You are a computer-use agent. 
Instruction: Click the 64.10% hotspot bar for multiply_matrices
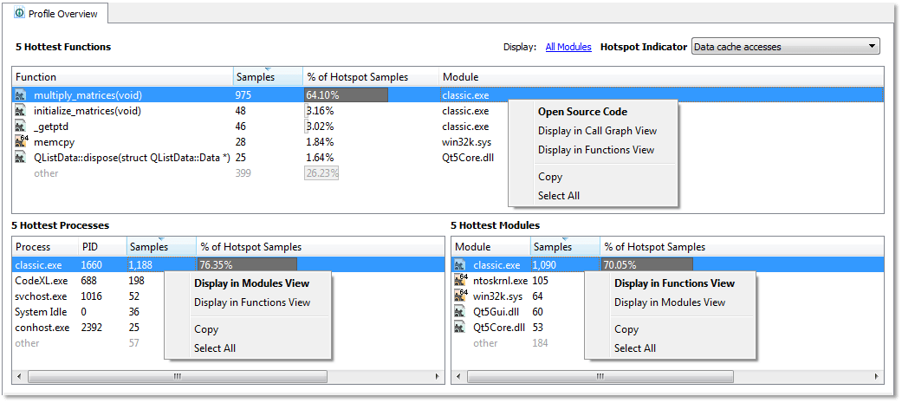(346, 95)
